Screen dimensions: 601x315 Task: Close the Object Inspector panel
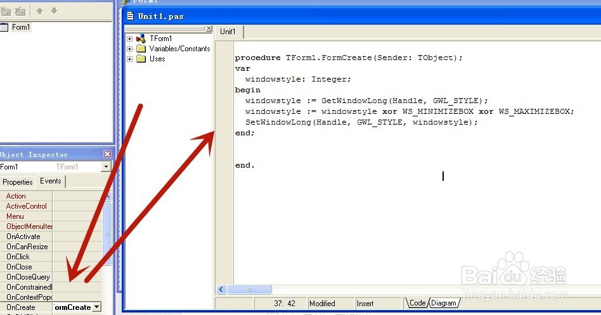pyautogui.click(x=107, y=154)
